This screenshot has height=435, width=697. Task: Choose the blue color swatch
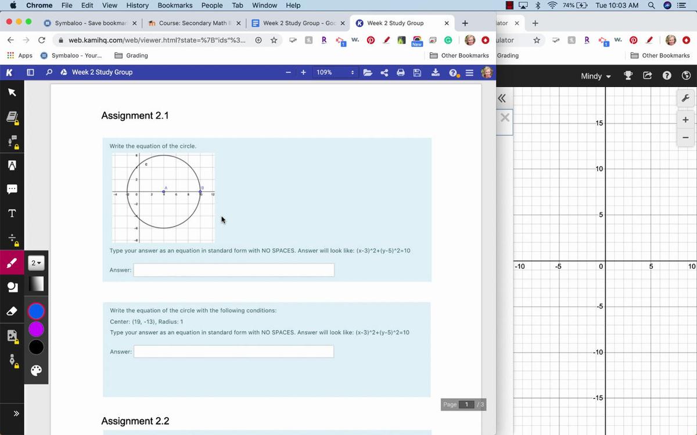[36, 311]
